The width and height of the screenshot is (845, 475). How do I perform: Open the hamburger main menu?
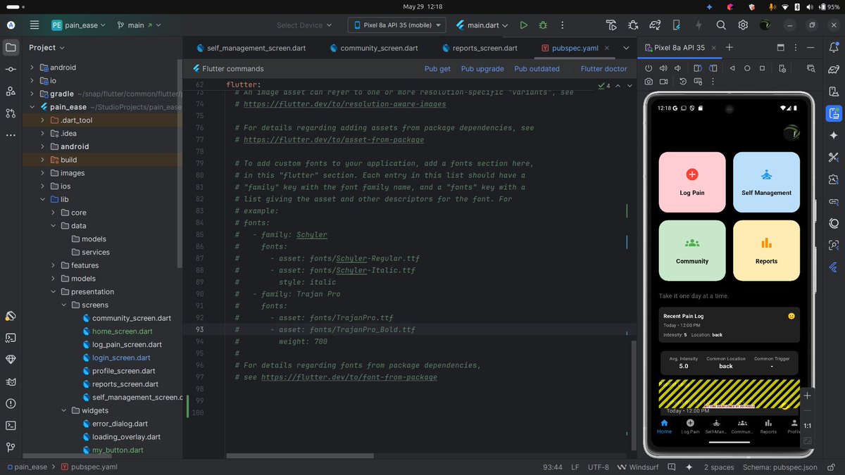(35, 25)
